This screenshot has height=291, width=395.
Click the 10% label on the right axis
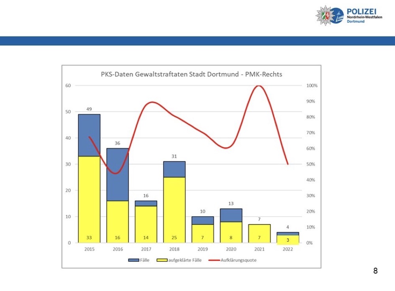[x=311, y=227]
